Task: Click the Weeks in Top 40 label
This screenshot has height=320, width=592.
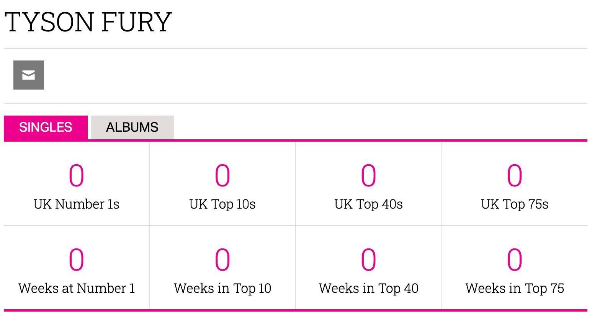Action: (x=368, y=288)
